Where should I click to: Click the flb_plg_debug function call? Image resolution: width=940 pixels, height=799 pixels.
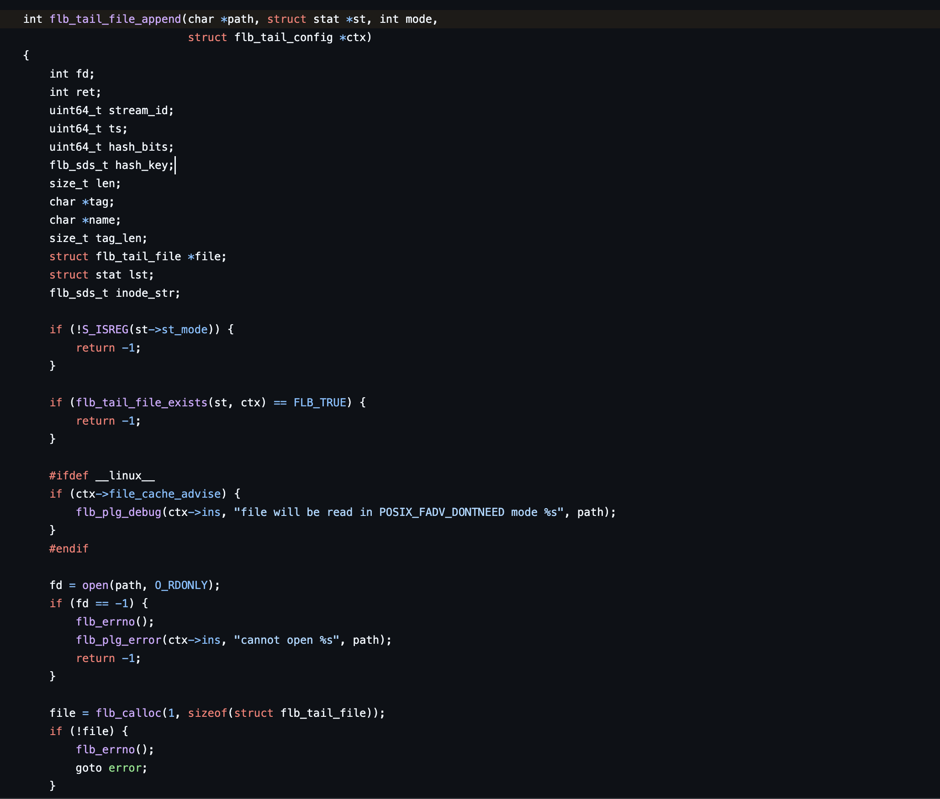click(x=119, y=512)
